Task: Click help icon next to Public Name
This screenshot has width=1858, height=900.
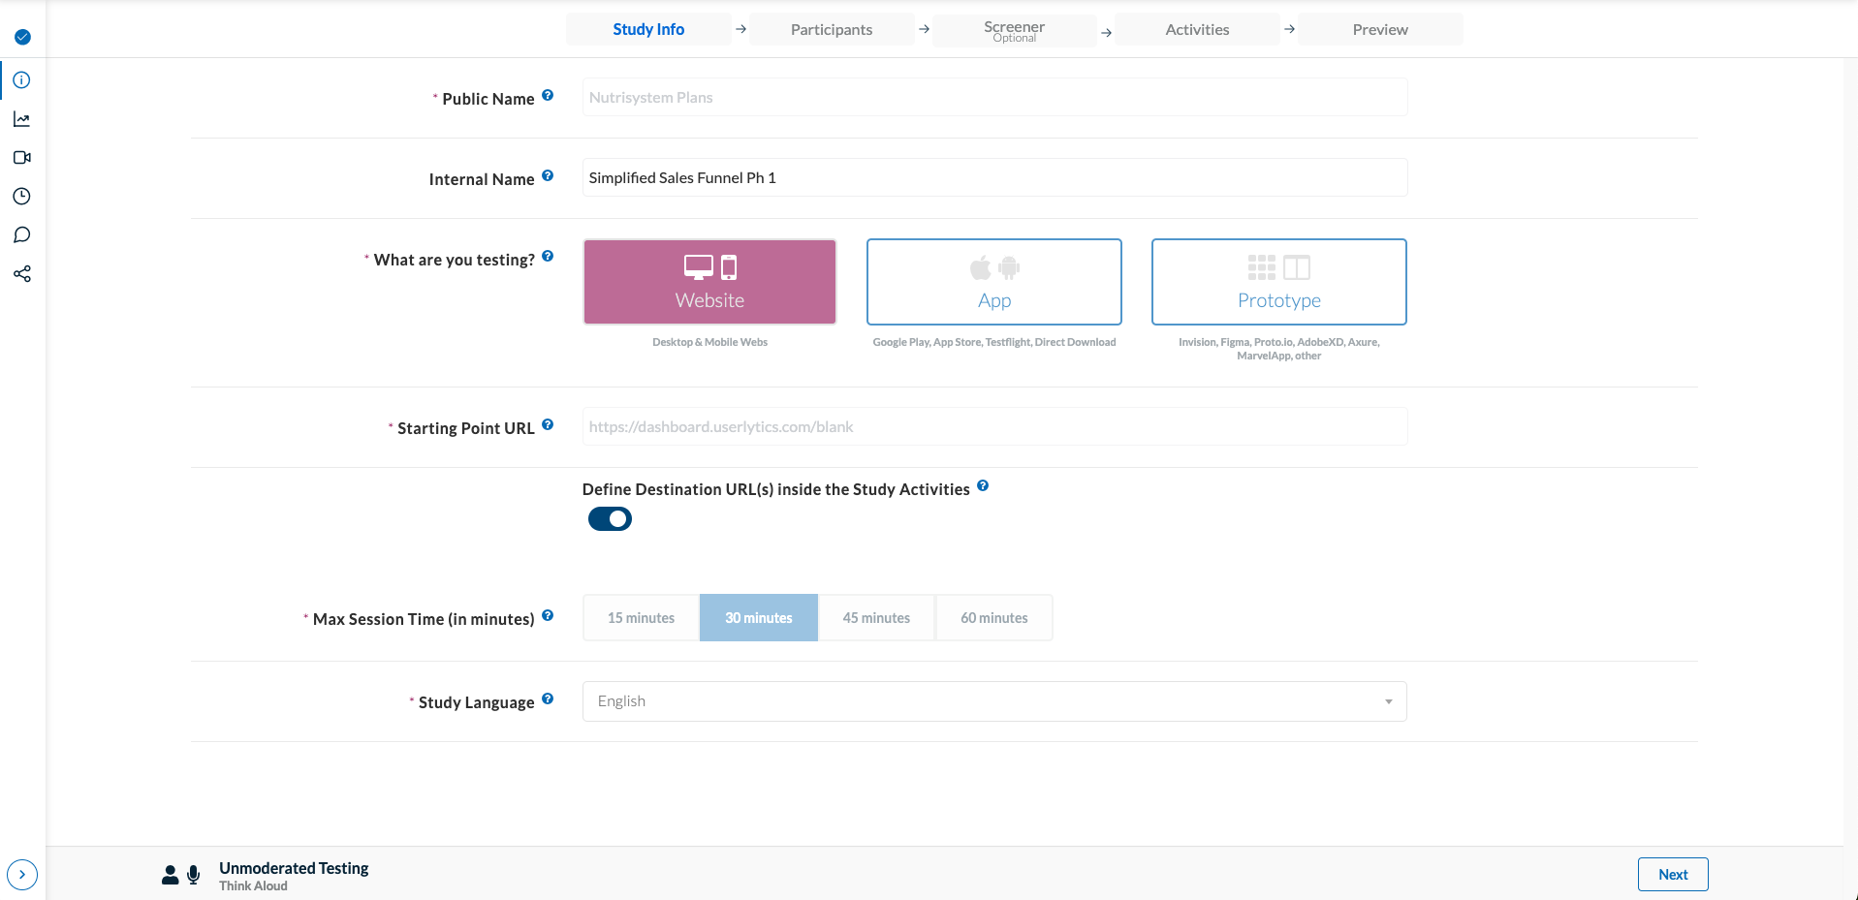Action: tap(548, 95)
